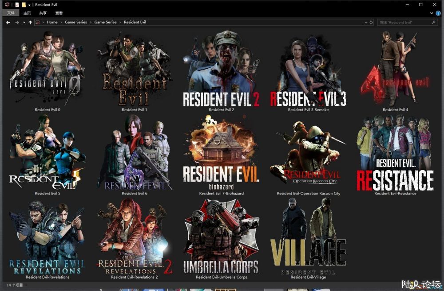Switch to the 共享 (Share) ribbon tab
The height and width of the screenshot is (291, 444).
tap(43, 13)
